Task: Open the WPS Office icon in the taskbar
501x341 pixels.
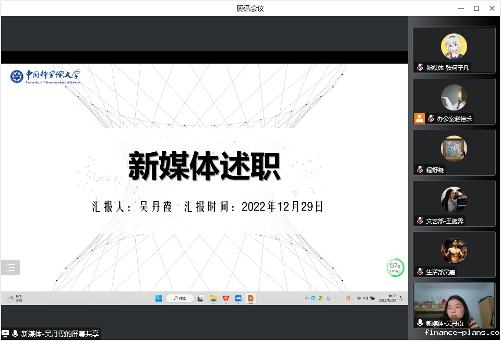Action: (x=226, y=298)
